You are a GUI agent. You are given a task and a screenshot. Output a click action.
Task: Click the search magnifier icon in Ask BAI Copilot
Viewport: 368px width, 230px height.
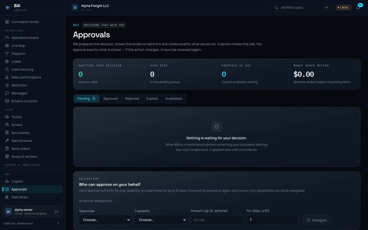tap(277, 8)
